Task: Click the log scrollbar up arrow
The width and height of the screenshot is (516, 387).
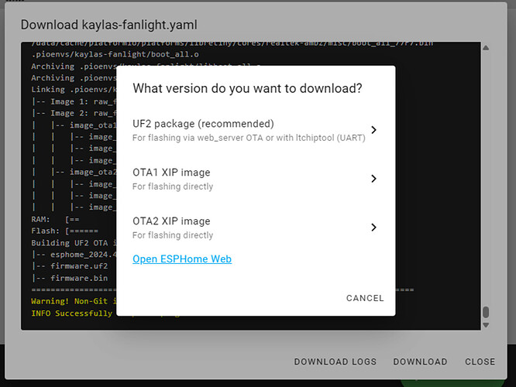Action: [486, 48]
